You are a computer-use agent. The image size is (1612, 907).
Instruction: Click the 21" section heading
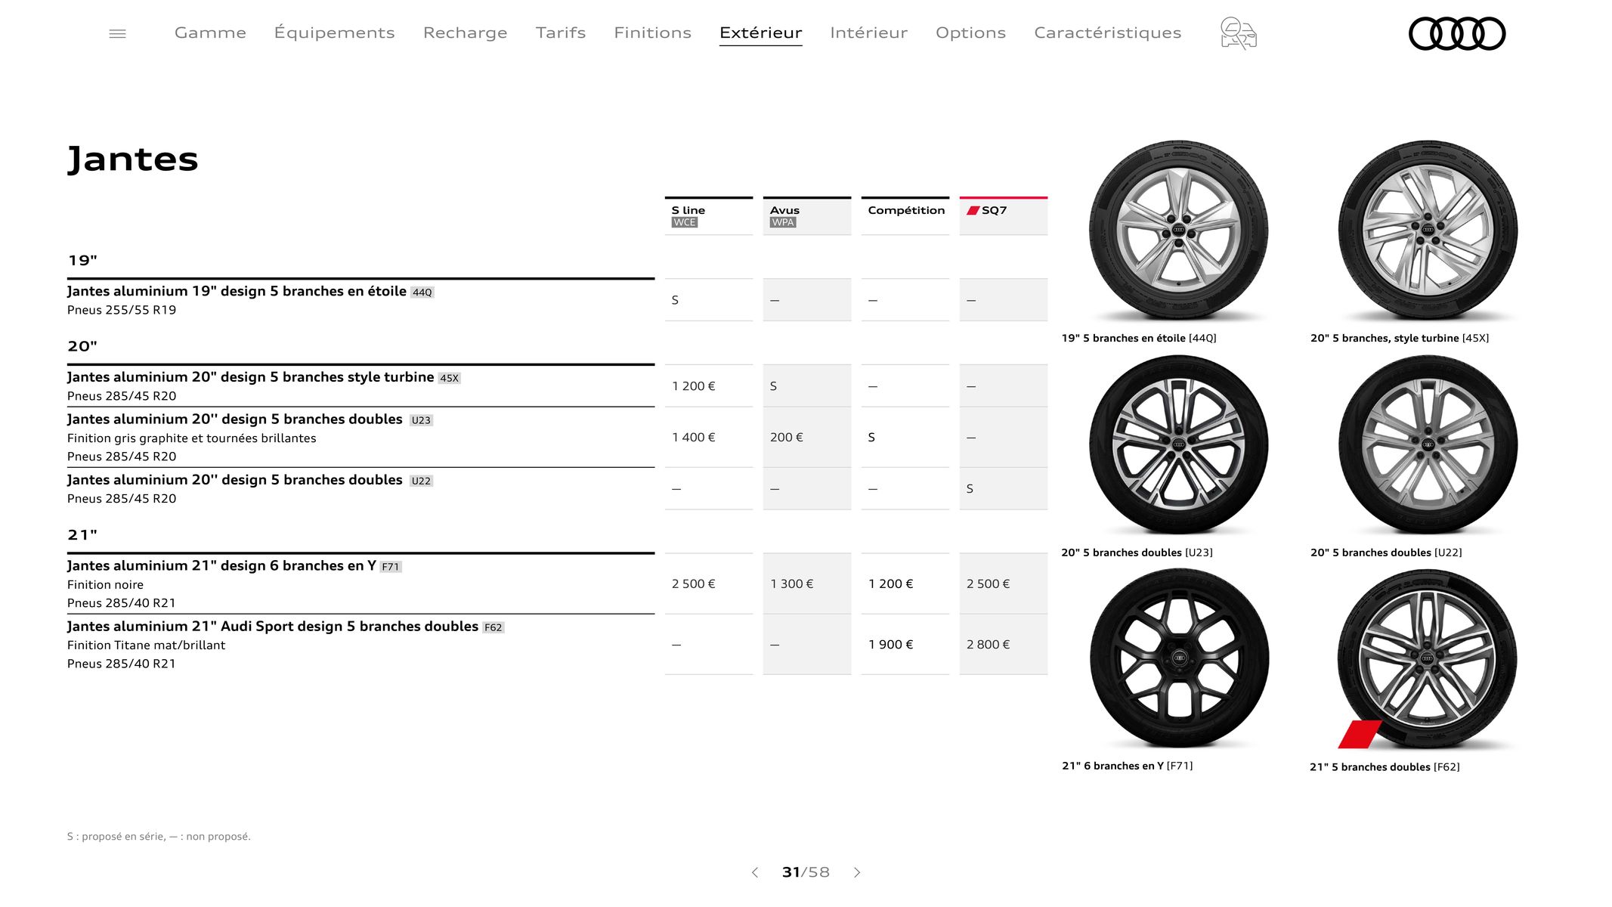(x=82, y=535)
